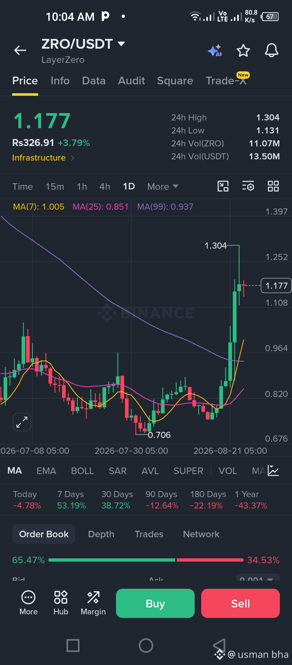Toggle the EMA indicator
Viewport: 292px width, 665px height.
click(x=46, y=471)
